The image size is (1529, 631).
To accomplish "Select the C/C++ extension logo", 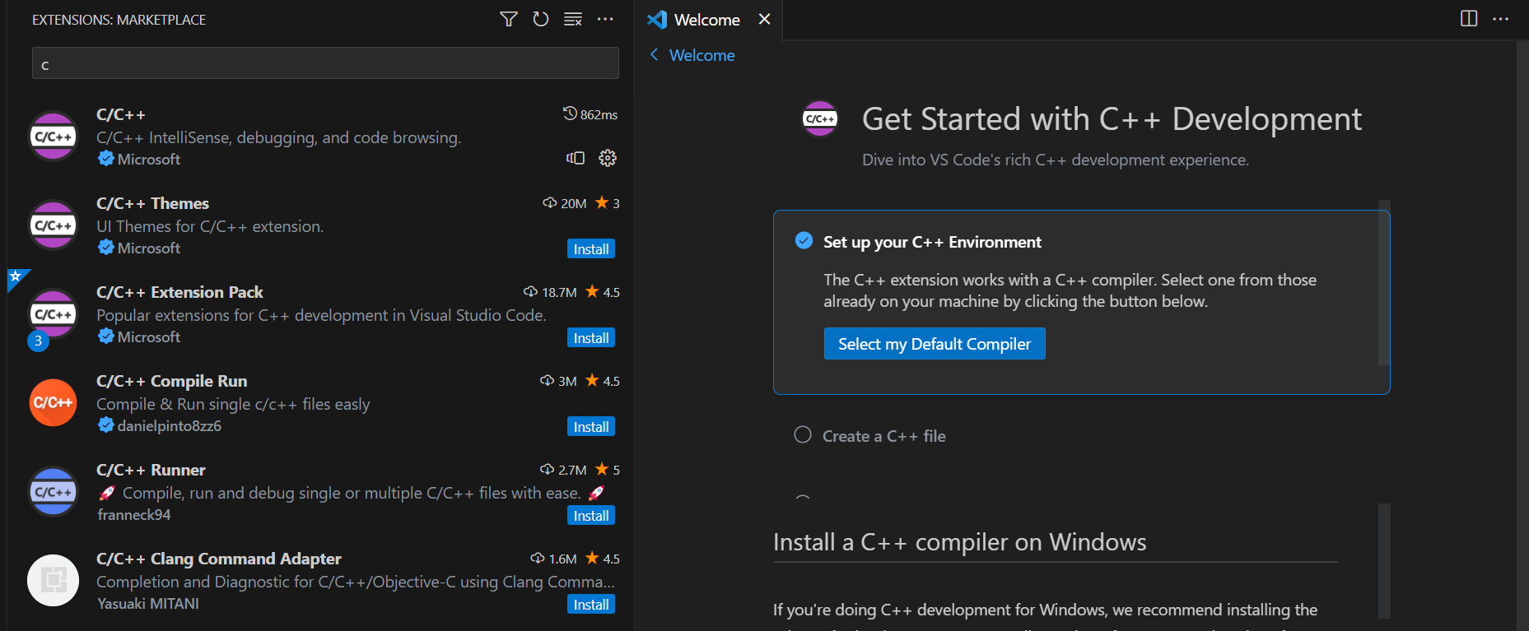I will pos(54,137).
